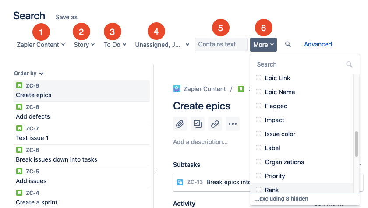Click the Activity heading

[x=184, y=204]
